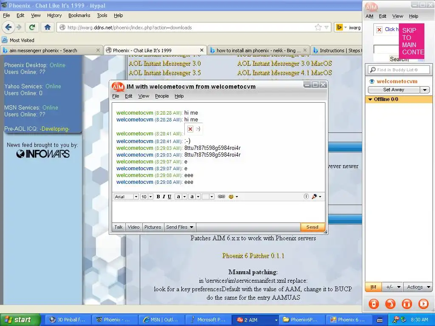Viewport: 435px width, 326px height.
Task: Click the Pictures button in the IM window
Action: pos(153,227)
